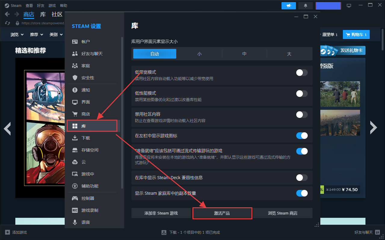Turn off 在左栏中显示游戏图标 switch
This screenshot has height=240, width=385.
tap(302, 136)
